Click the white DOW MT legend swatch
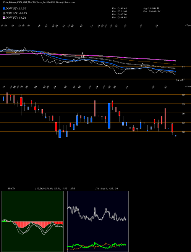This screenshot has height=252, width=191. [x=4, y=13]
